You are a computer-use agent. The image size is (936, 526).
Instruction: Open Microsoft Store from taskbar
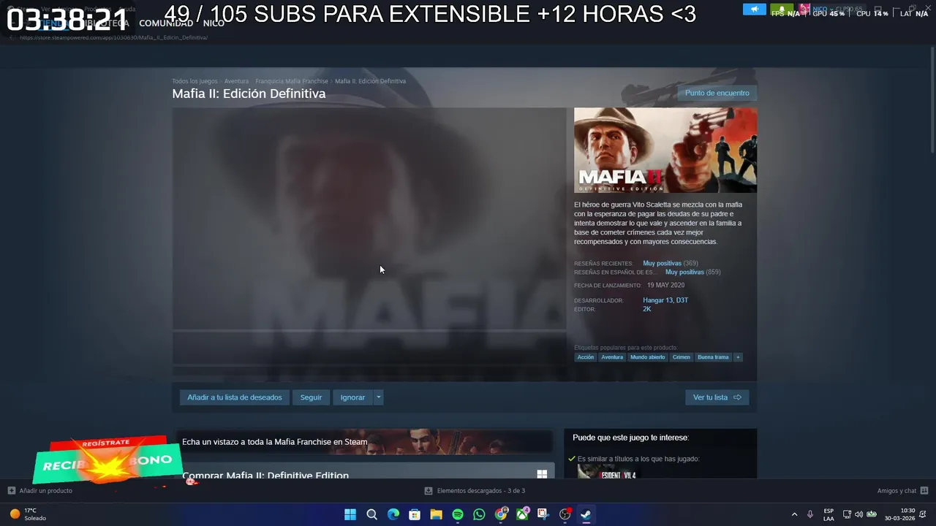415,514
